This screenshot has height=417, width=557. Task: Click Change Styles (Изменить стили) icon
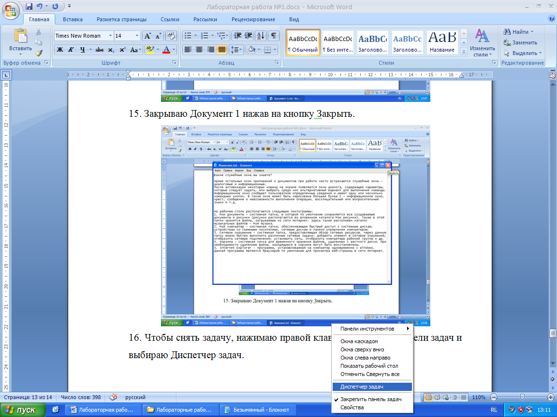pyautogui.click(x=482, y=43)
